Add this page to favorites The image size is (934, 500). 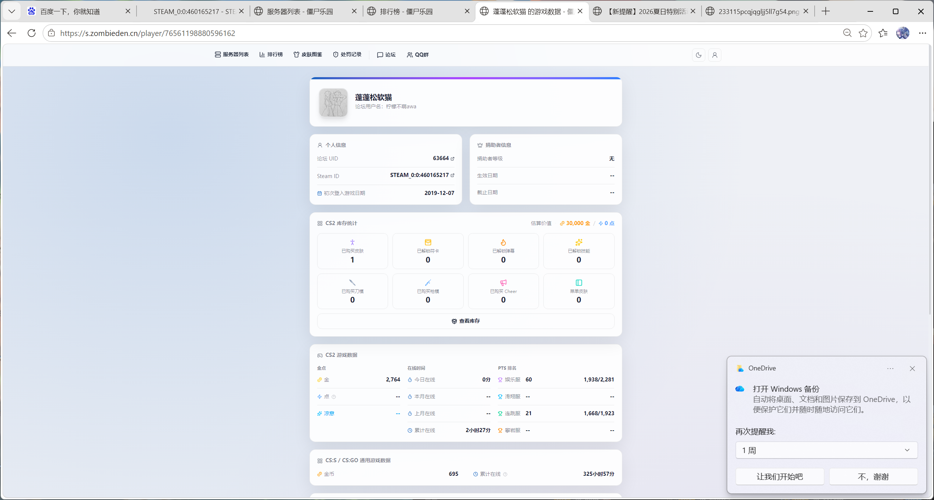(863, 33)
